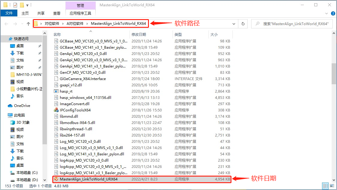337x190 pixels.
Task: Click the file list vertical scrollbar
Action: pos(334,73)
